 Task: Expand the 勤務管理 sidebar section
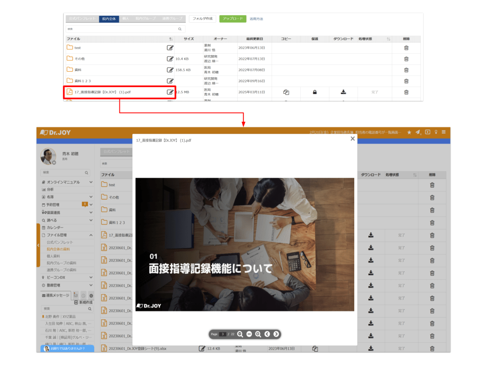click(91, 285)
